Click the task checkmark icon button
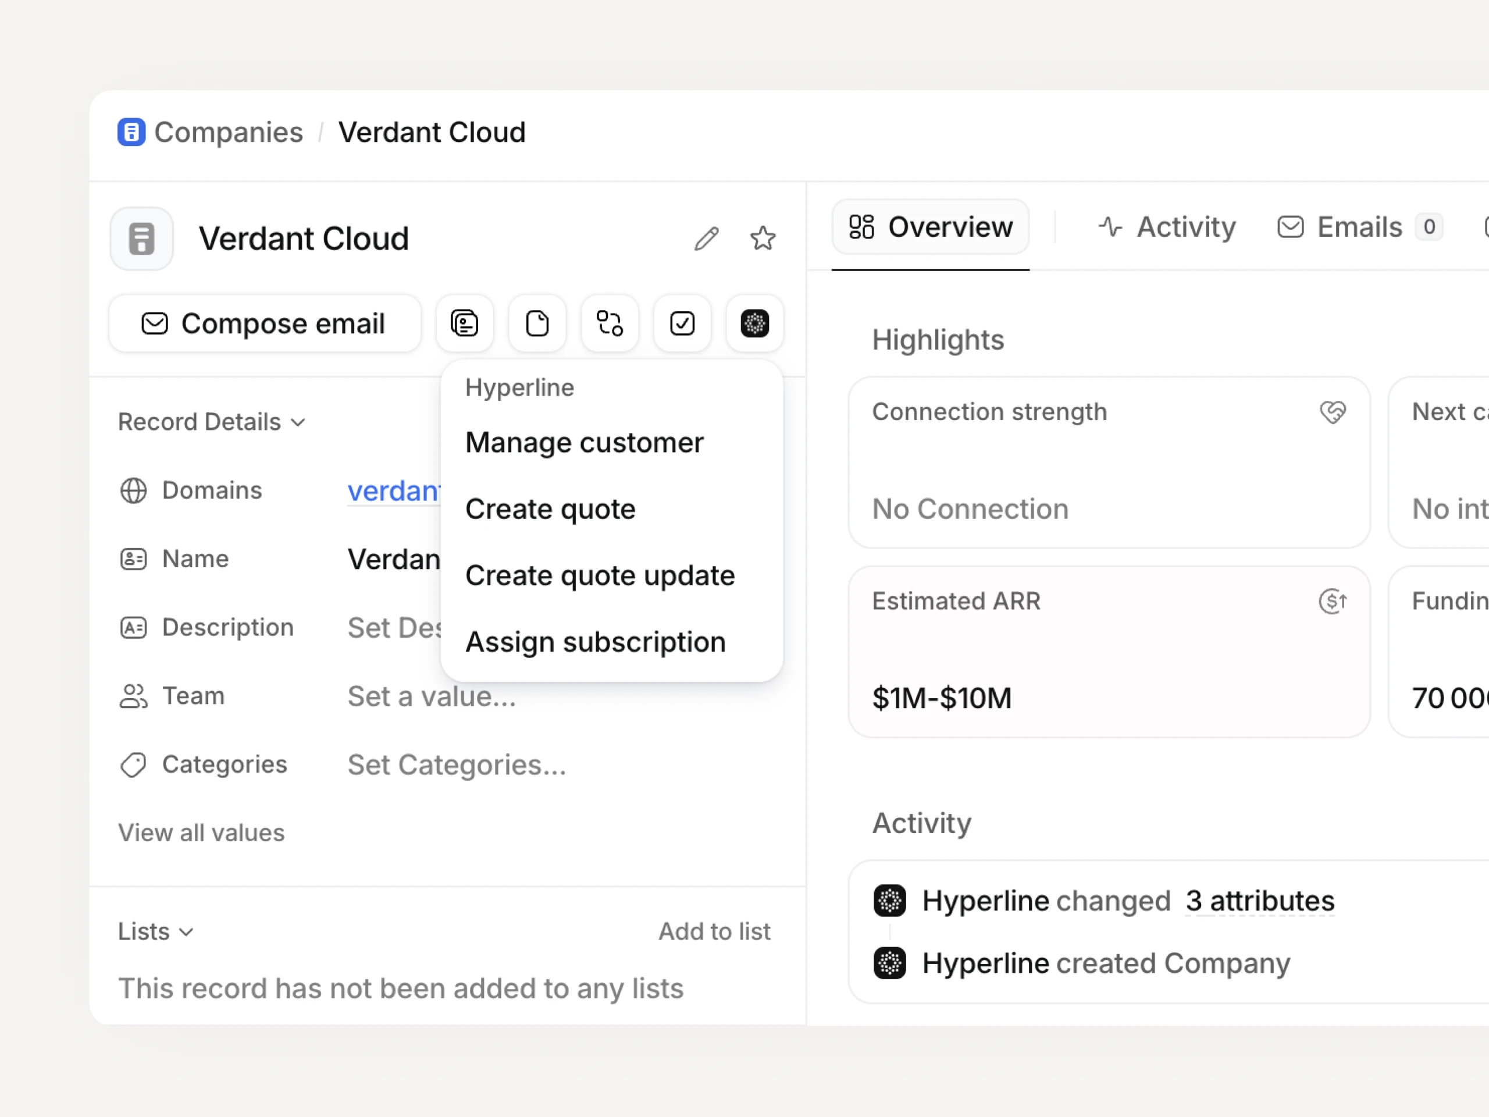This screenshot has width=1489, height=1117. (x=683, y=323)
